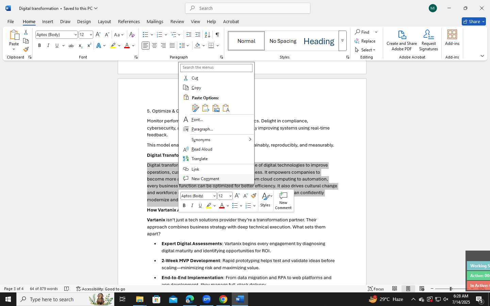Screen dimensions: 490x306
Task: Open ribbon font name dropdown
Action: (x=76, y=35)
